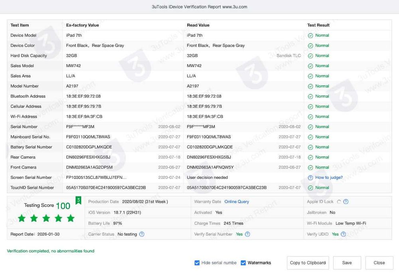Click the help icon next to Verify Serial Number
This screenshot has width=399, height=275.
click(x=247, y=234)
